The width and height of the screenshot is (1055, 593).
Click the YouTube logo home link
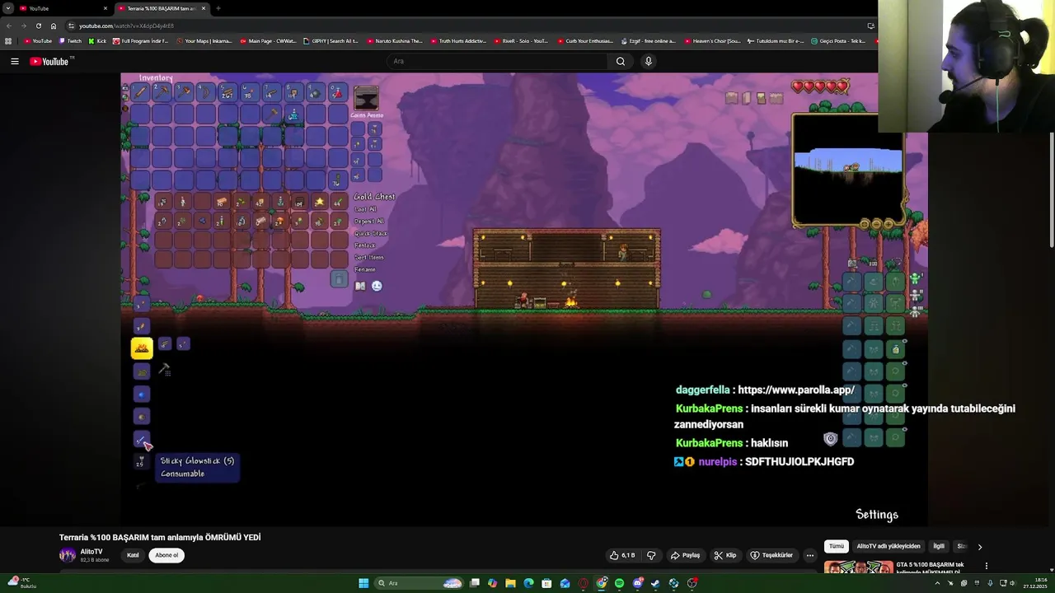point(51,61)
